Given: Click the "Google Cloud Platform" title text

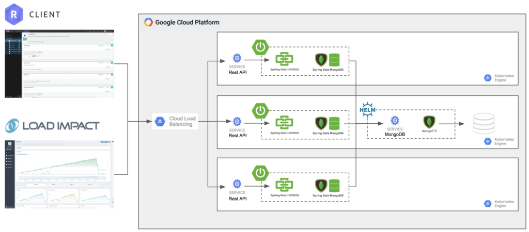Looking at the screenshot, I should click(x=187, y=23).
